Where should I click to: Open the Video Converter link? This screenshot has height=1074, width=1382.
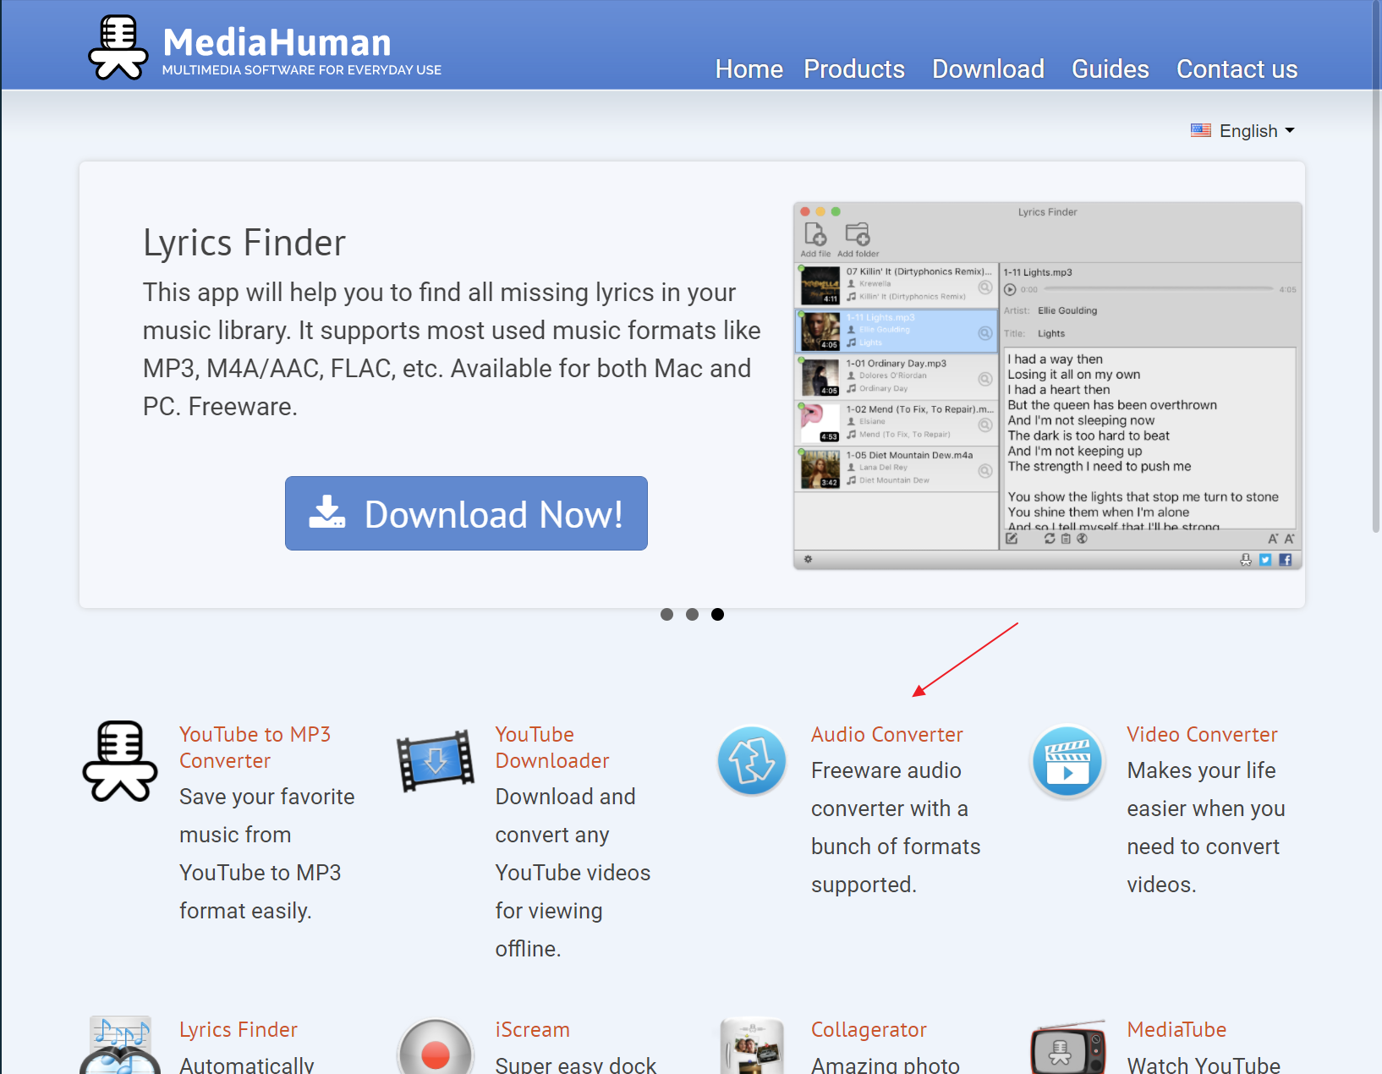1202,735
